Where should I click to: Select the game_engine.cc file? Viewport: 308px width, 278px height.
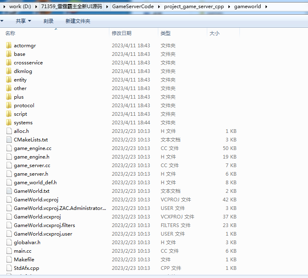click(33, 148)
